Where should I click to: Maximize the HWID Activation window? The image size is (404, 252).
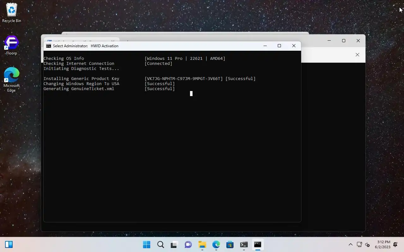279,46
